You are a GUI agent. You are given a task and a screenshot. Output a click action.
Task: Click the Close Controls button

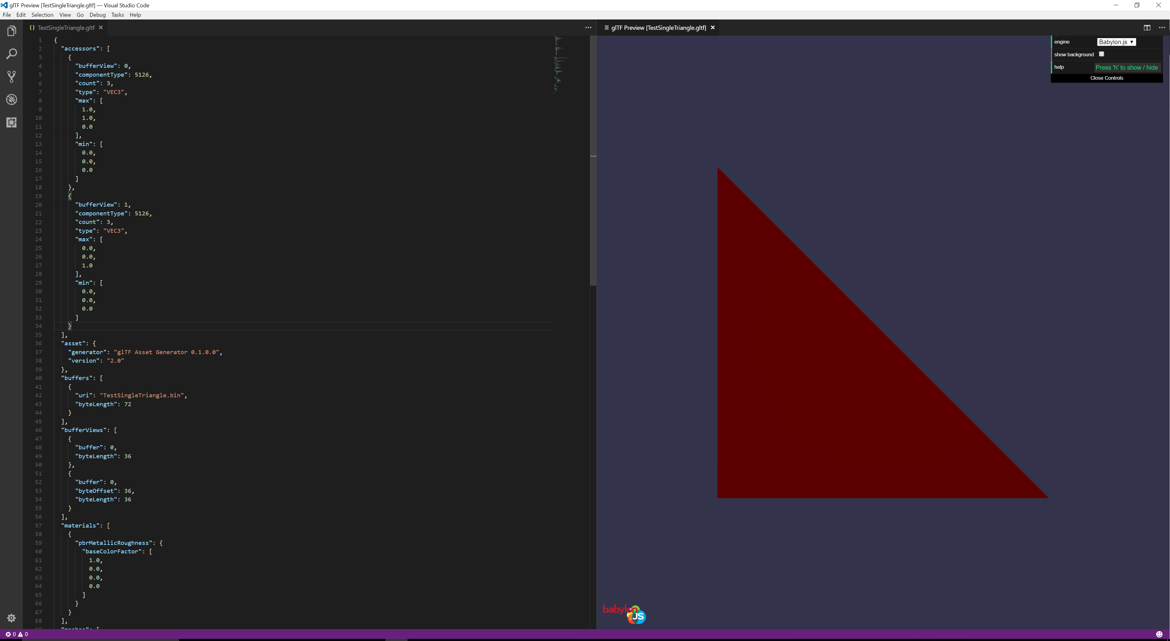click(1106, 78)
